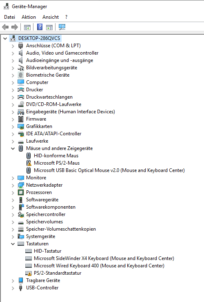The height and width of the screenshot is (302, 204).
Task: Select the HID-konforme Maus device
Action: tap(56, 156)
